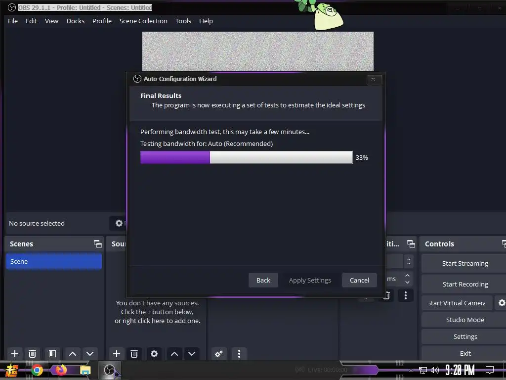Click the properties gear beside No source selected
Image resolution: width=506 pixels, height=380 pixels.
click(119, 223)
